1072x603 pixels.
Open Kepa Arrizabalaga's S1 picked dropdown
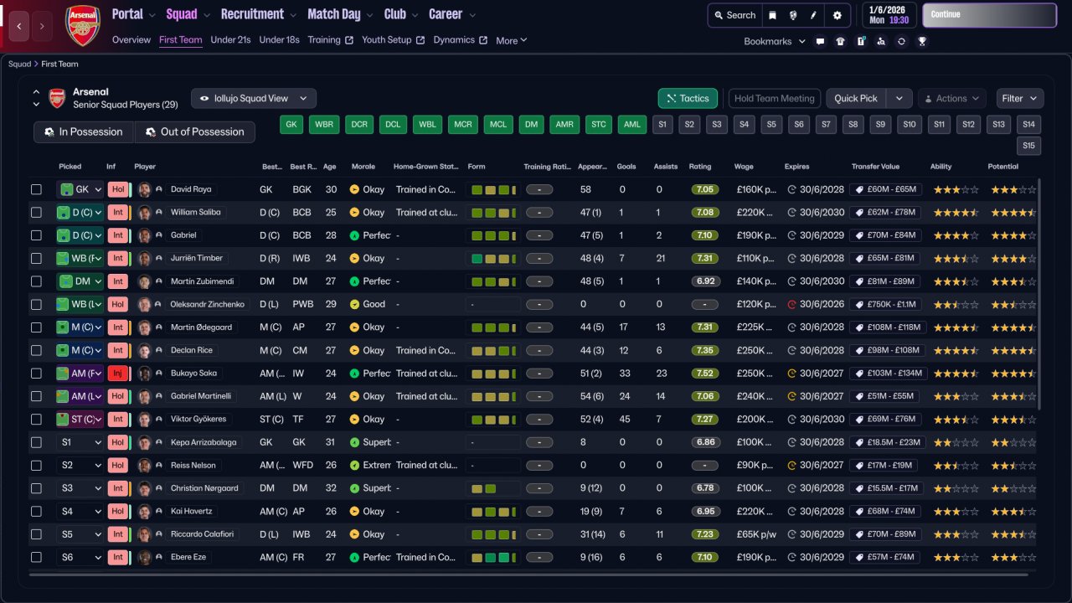[80, 442]
